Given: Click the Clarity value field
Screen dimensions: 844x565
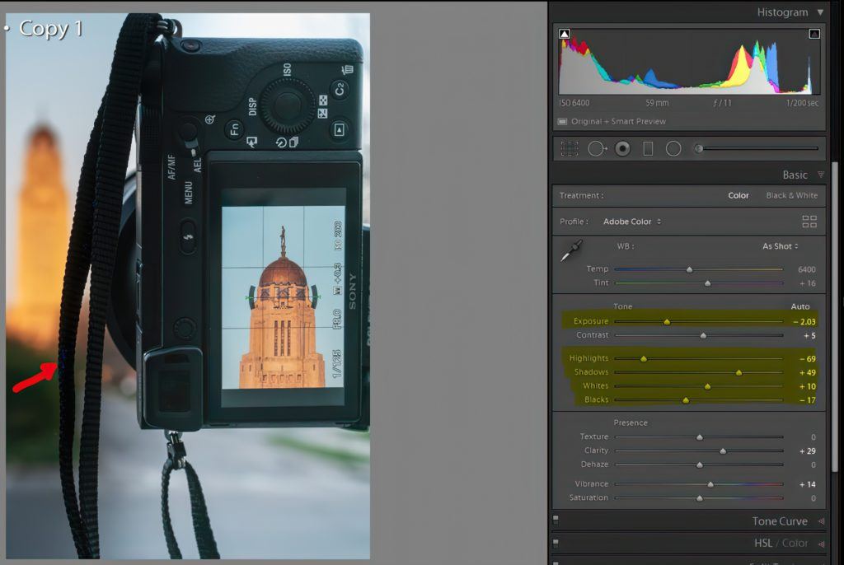Looking at the screenshot, I should click(807, 451).
